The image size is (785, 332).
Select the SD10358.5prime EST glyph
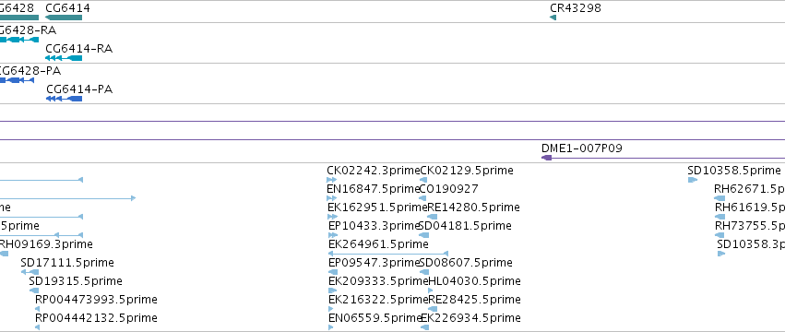point(693,180)
